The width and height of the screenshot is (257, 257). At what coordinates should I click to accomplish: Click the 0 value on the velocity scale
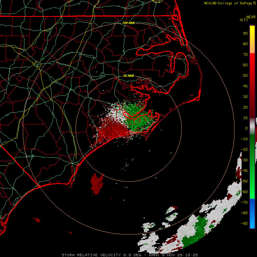click(246, 128)
